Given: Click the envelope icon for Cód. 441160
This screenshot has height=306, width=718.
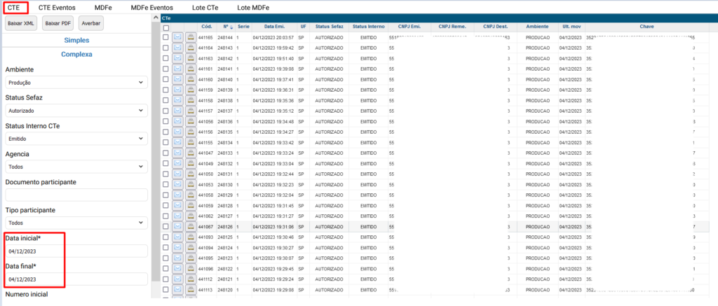Looking at the screenshot, I should 177,79.
